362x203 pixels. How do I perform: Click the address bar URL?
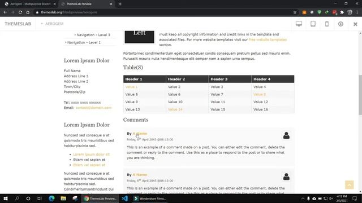point(69,12)
